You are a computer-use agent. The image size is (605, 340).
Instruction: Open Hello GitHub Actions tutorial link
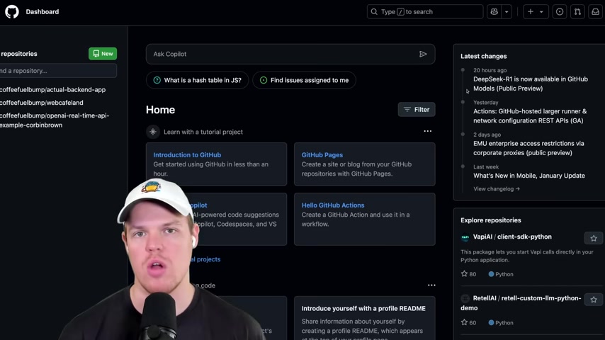(333, 205)
